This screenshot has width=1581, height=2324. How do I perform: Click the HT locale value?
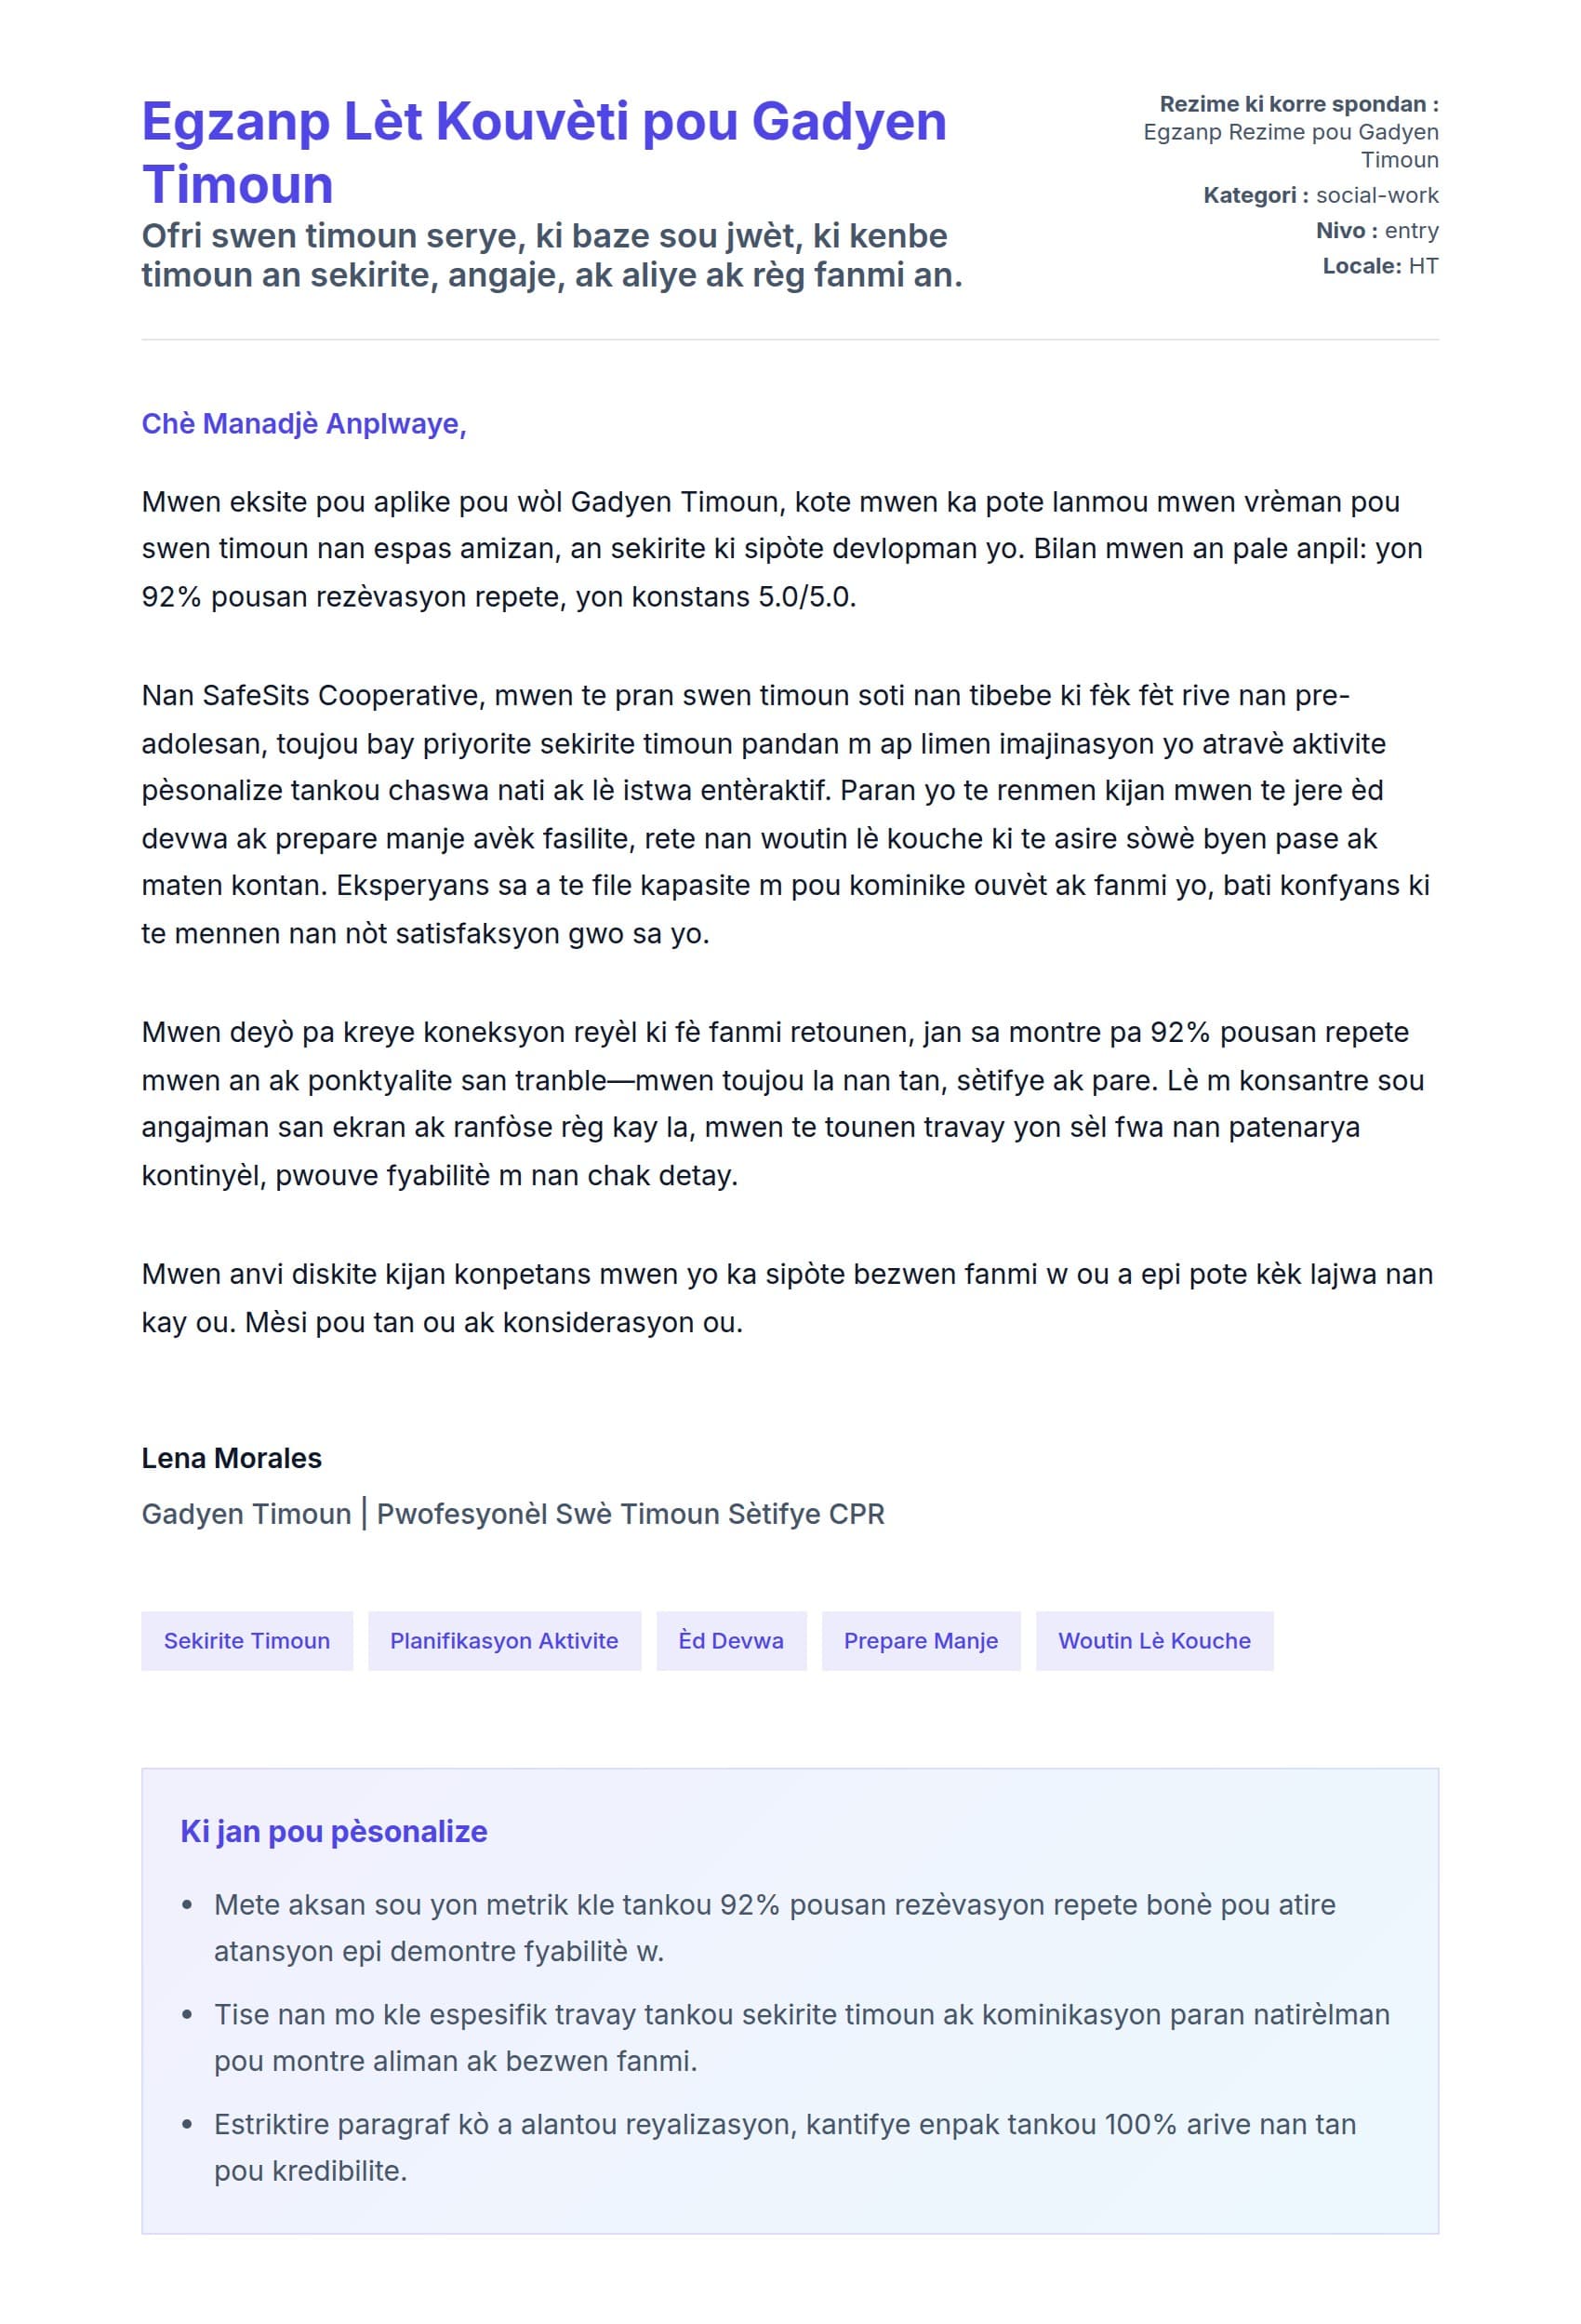[1423, 266]
